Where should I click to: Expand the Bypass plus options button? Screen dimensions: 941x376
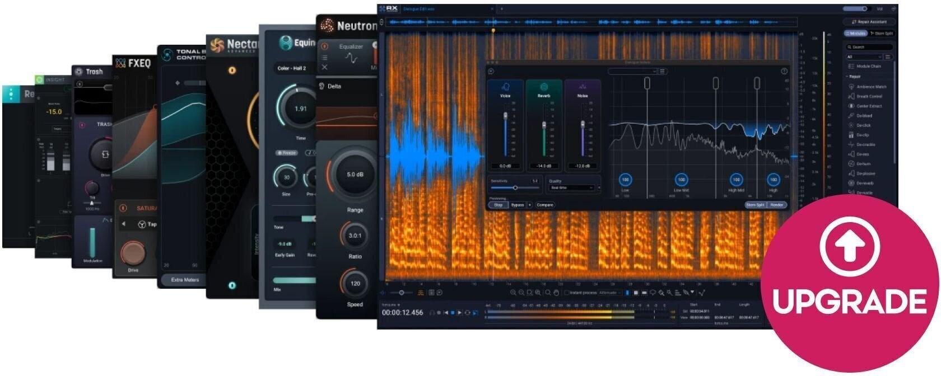tap(530, 205)
